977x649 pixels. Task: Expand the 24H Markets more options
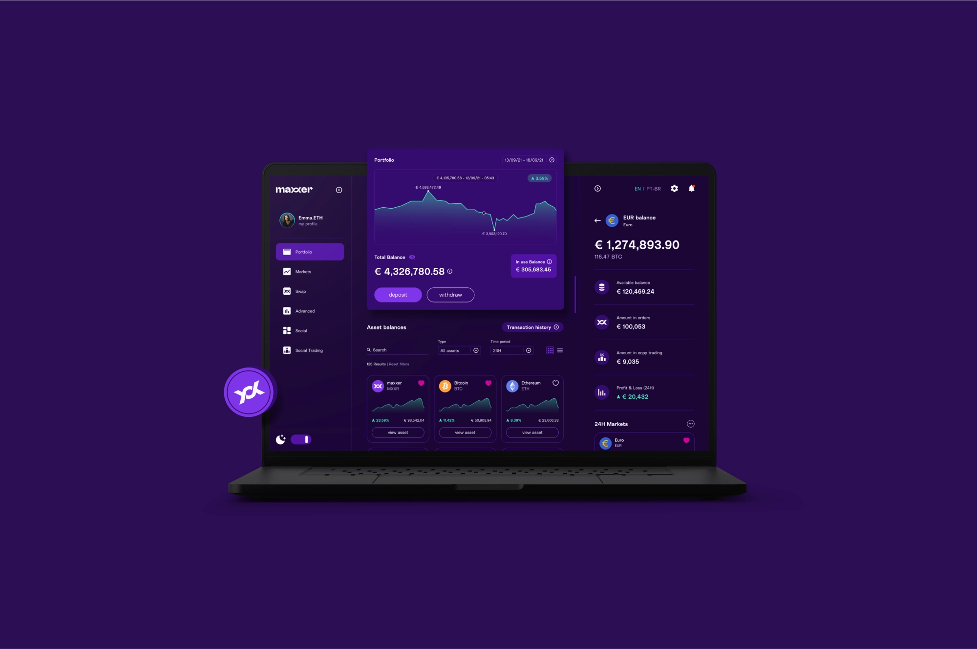[x=691, y=423]
